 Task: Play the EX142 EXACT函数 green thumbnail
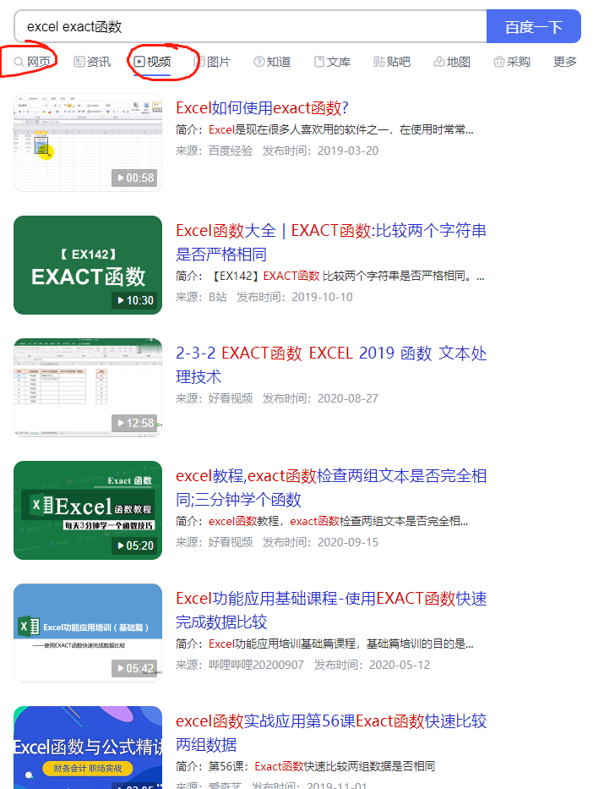coord(88,266)
